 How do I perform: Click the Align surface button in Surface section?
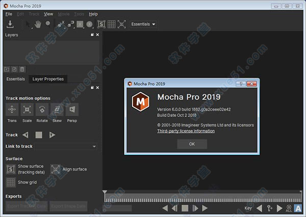click(56, 170)
